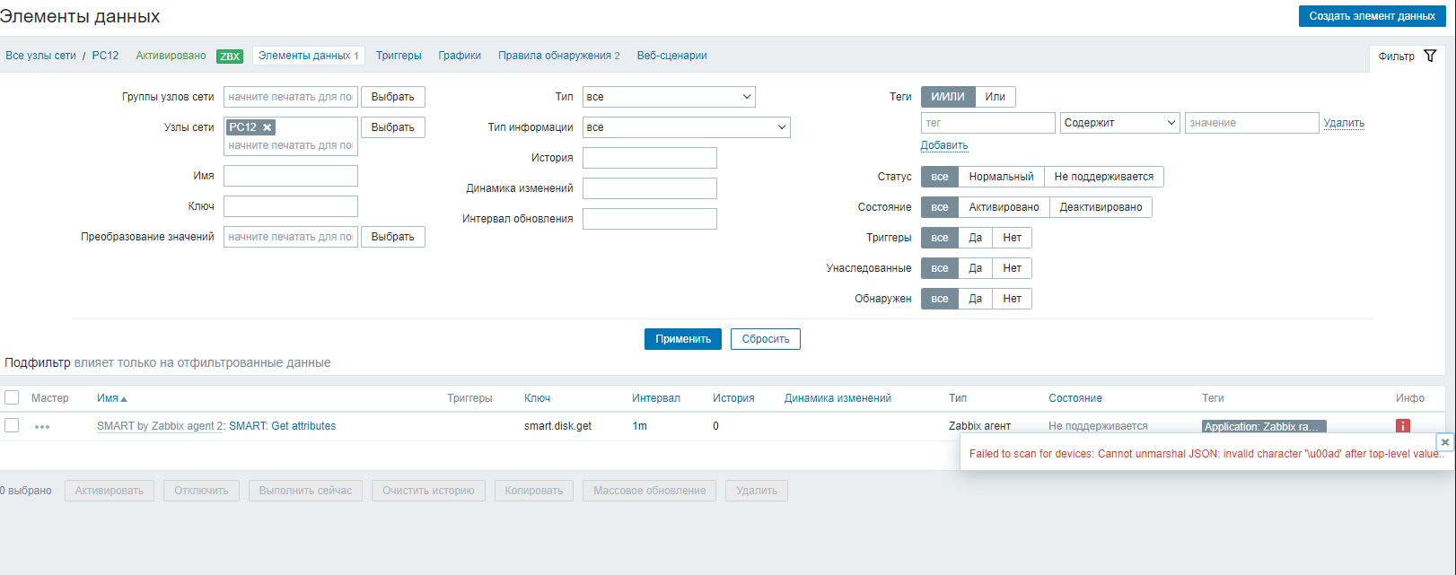Set Состояние filter to Активировано
This screenshot has width=1456, height=575.
pos(1004,207)
